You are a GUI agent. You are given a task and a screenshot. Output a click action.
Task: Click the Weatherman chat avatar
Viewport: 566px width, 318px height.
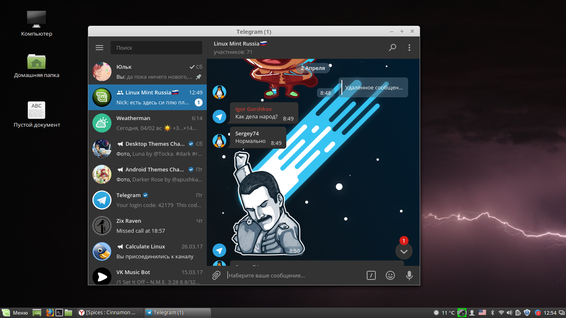(102, 123)
